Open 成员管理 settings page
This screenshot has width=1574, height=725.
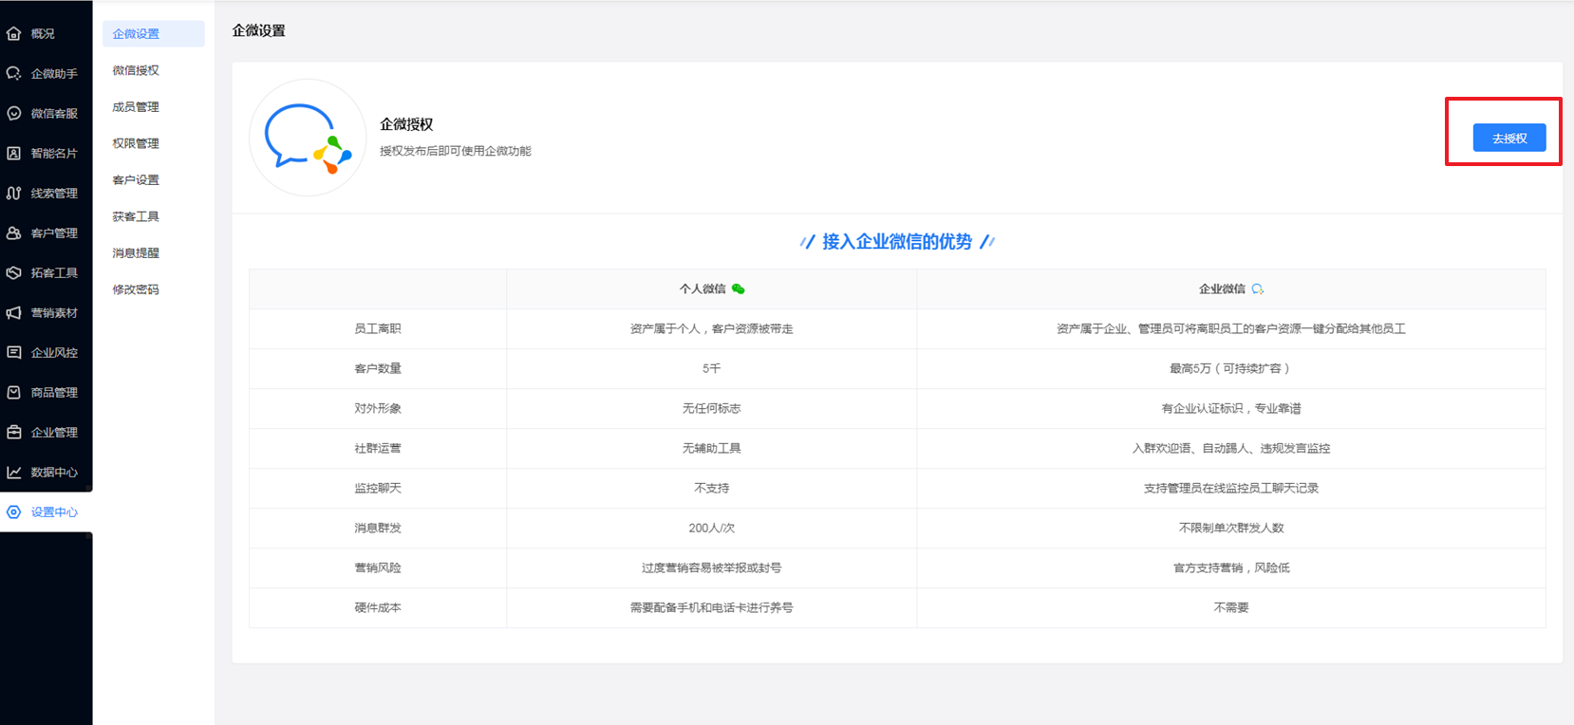136,107
